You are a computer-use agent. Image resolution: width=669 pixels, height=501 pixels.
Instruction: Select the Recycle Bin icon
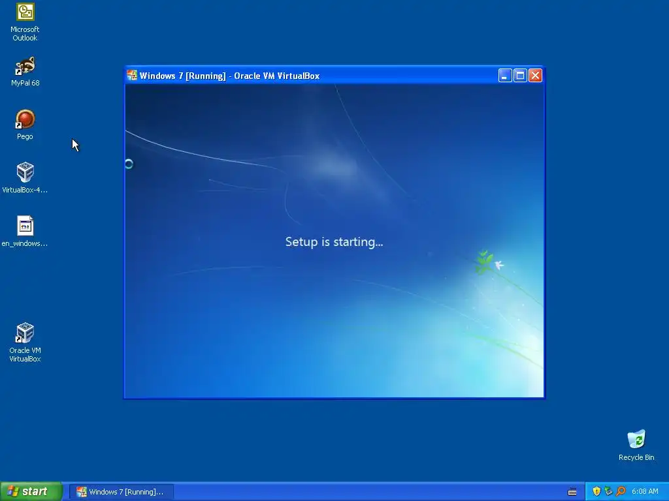(x=636, y=445)
